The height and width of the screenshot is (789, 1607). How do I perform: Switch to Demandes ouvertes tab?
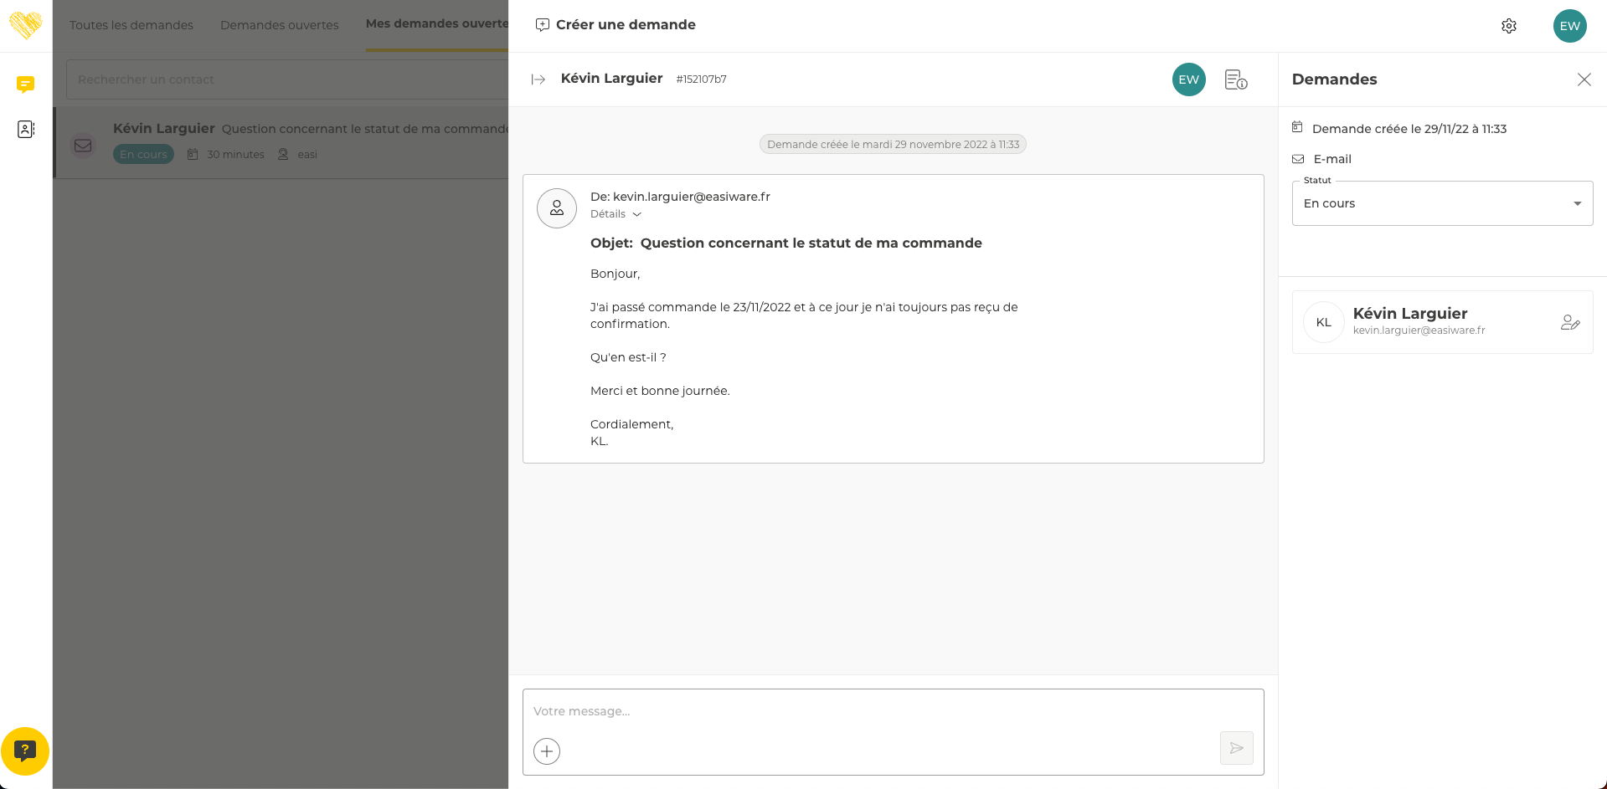[279, 25]
